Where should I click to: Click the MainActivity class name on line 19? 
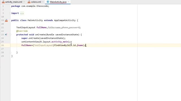tap(35, 20)
